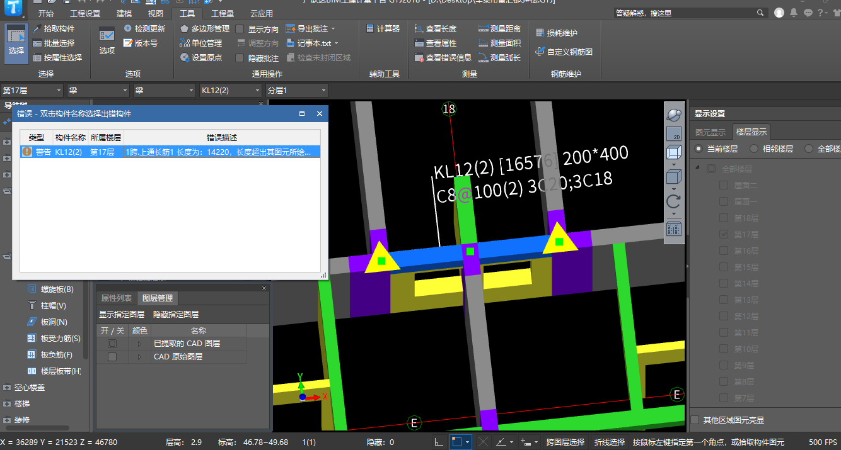Open 导出批注 dropdown arrow

point(333,29)
